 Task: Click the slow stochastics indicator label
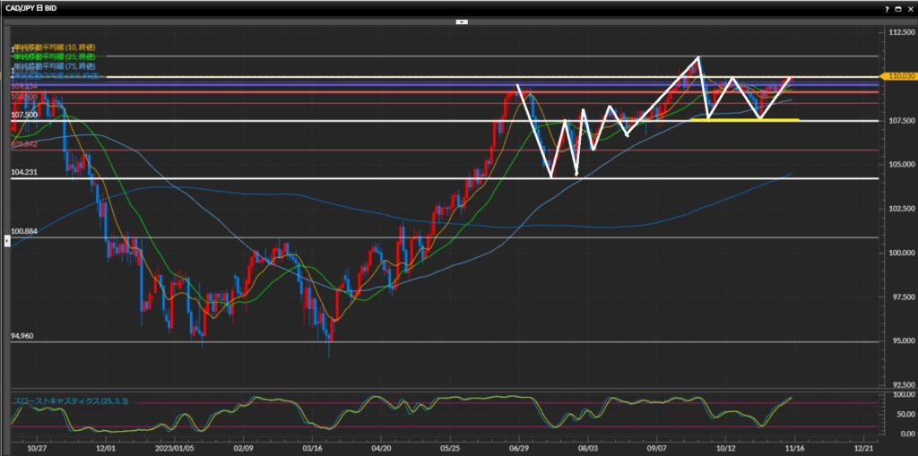(70, 400)
